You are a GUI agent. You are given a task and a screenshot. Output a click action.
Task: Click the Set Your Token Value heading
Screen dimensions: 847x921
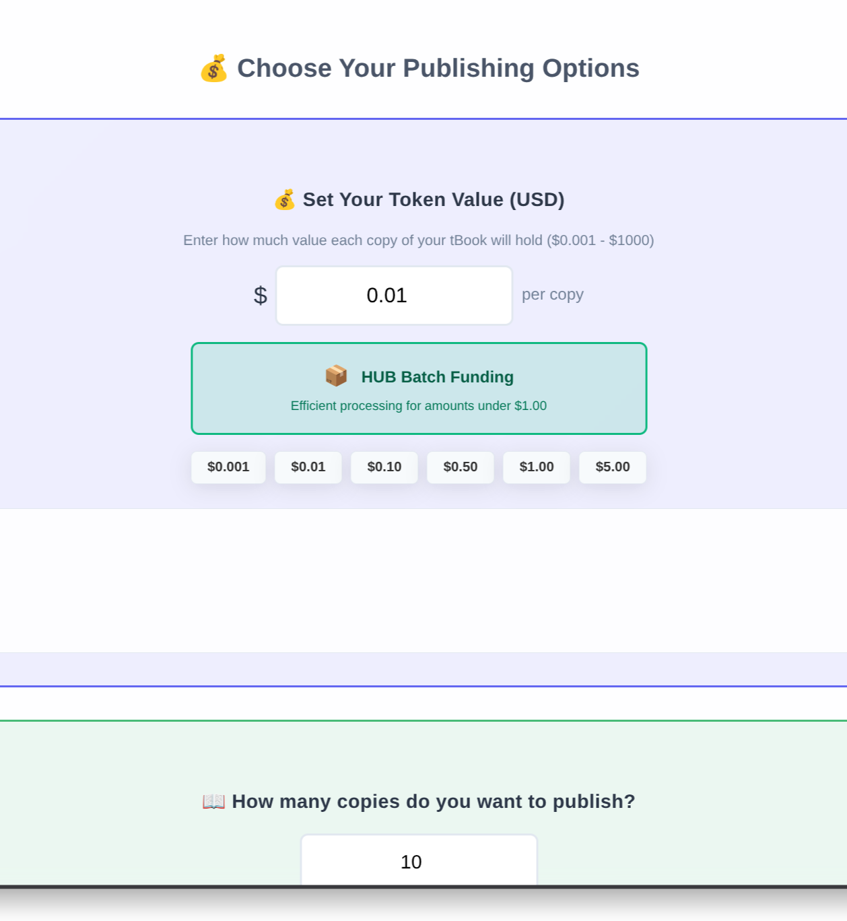coord(433,200)
